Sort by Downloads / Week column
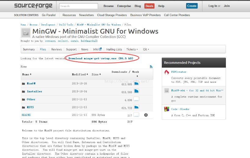 pos(125,72)
